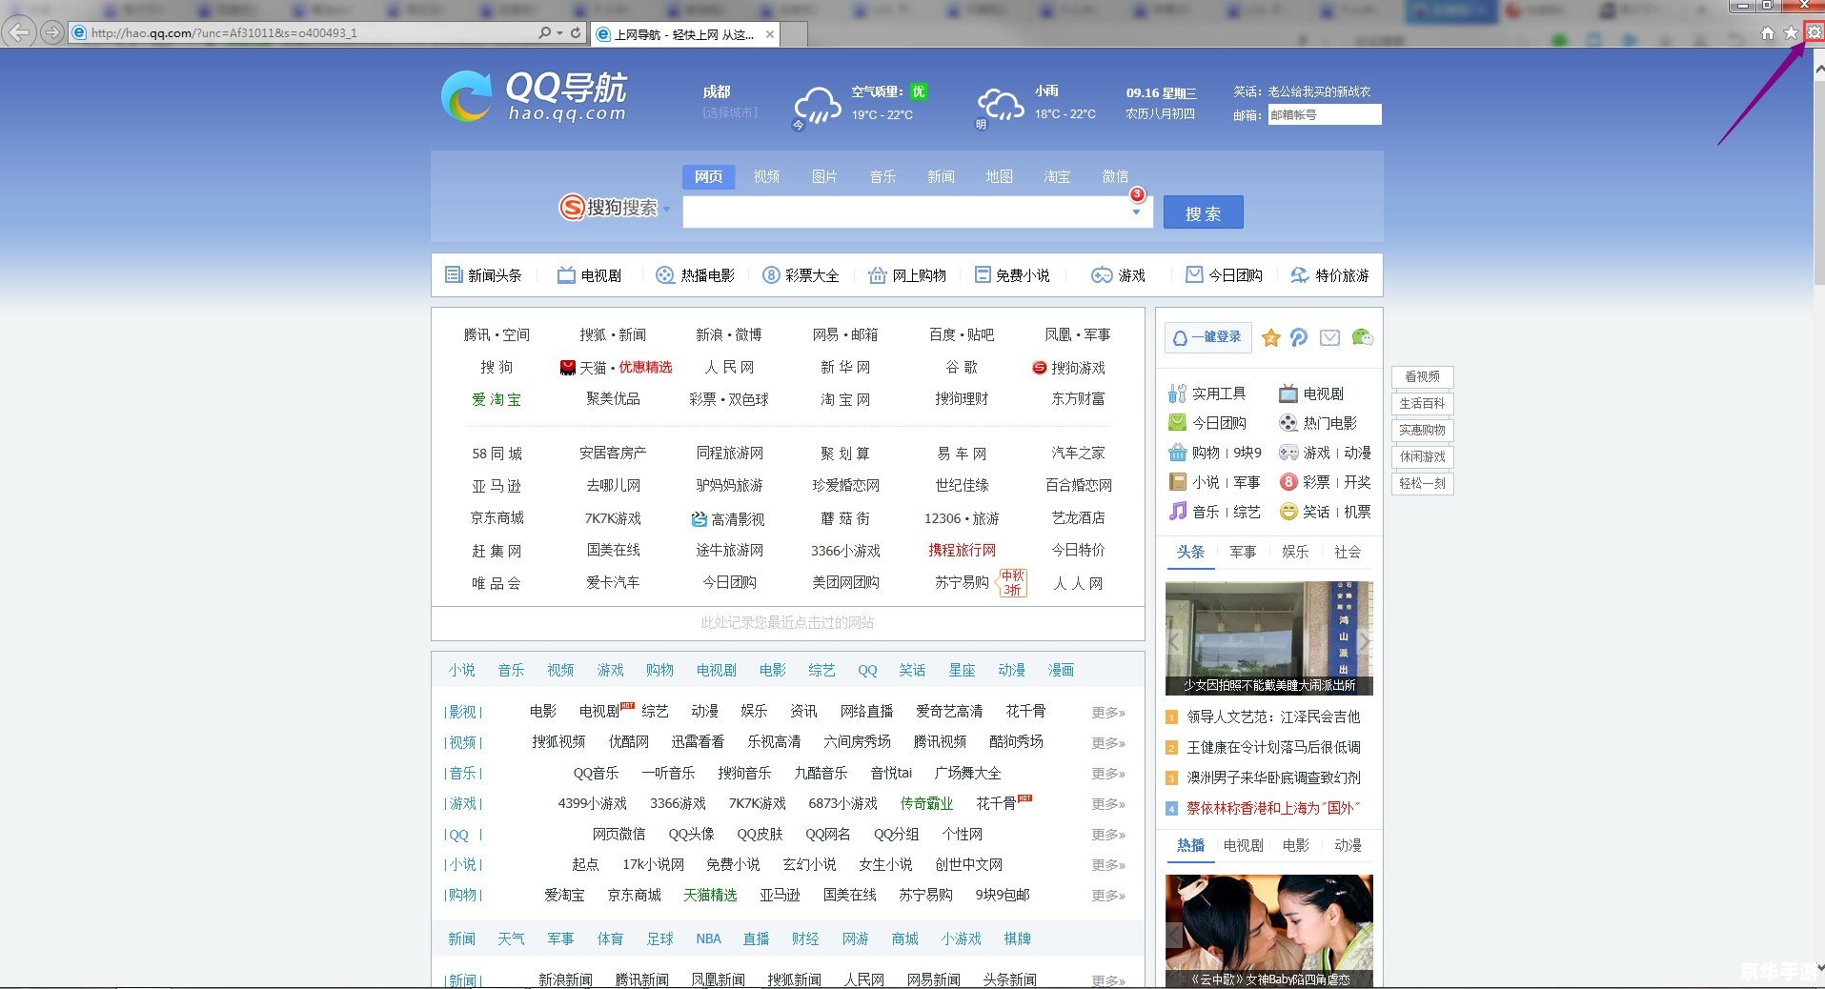Open 携程旅行网 link
Image resolution: width=1825 pixels, height=989 pixels.
962,551
